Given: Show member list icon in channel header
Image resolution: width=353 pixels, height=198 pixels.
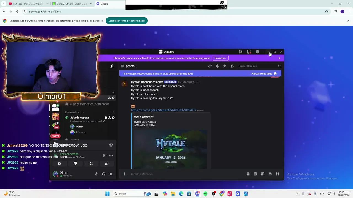Looking at the screenshot, I should pos(232,66).
